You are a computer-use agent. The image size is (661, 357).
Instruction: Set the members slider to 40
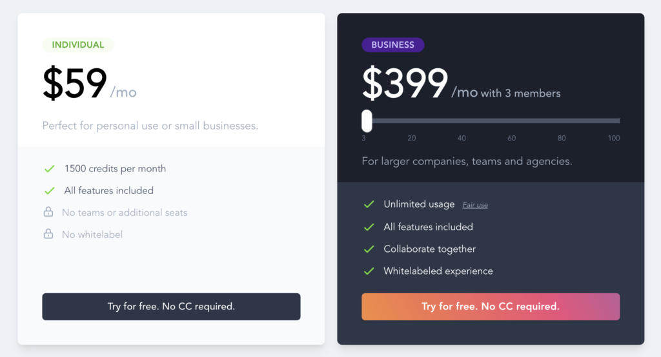coord(462,121)
